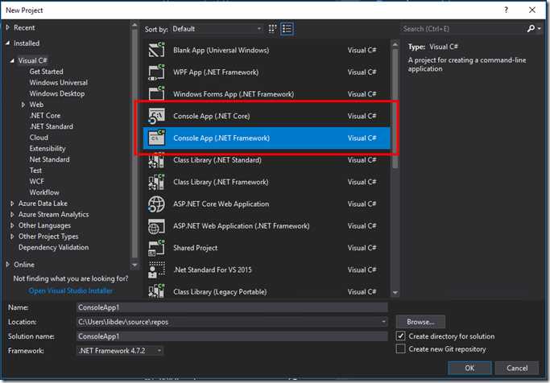Screen dimensions: 550x383
Task: Open the Framework version dropdown
Action: (120, 351)
